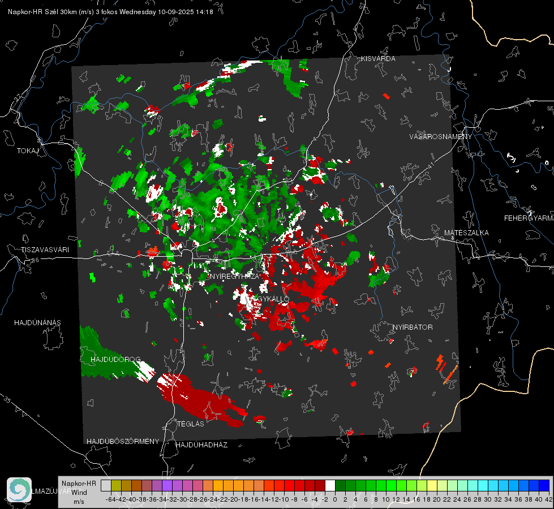The width and height of the screenshot is (554, 509).
Task: Click the TISZAVASVÁRI city label
Action: pos(45,250)
